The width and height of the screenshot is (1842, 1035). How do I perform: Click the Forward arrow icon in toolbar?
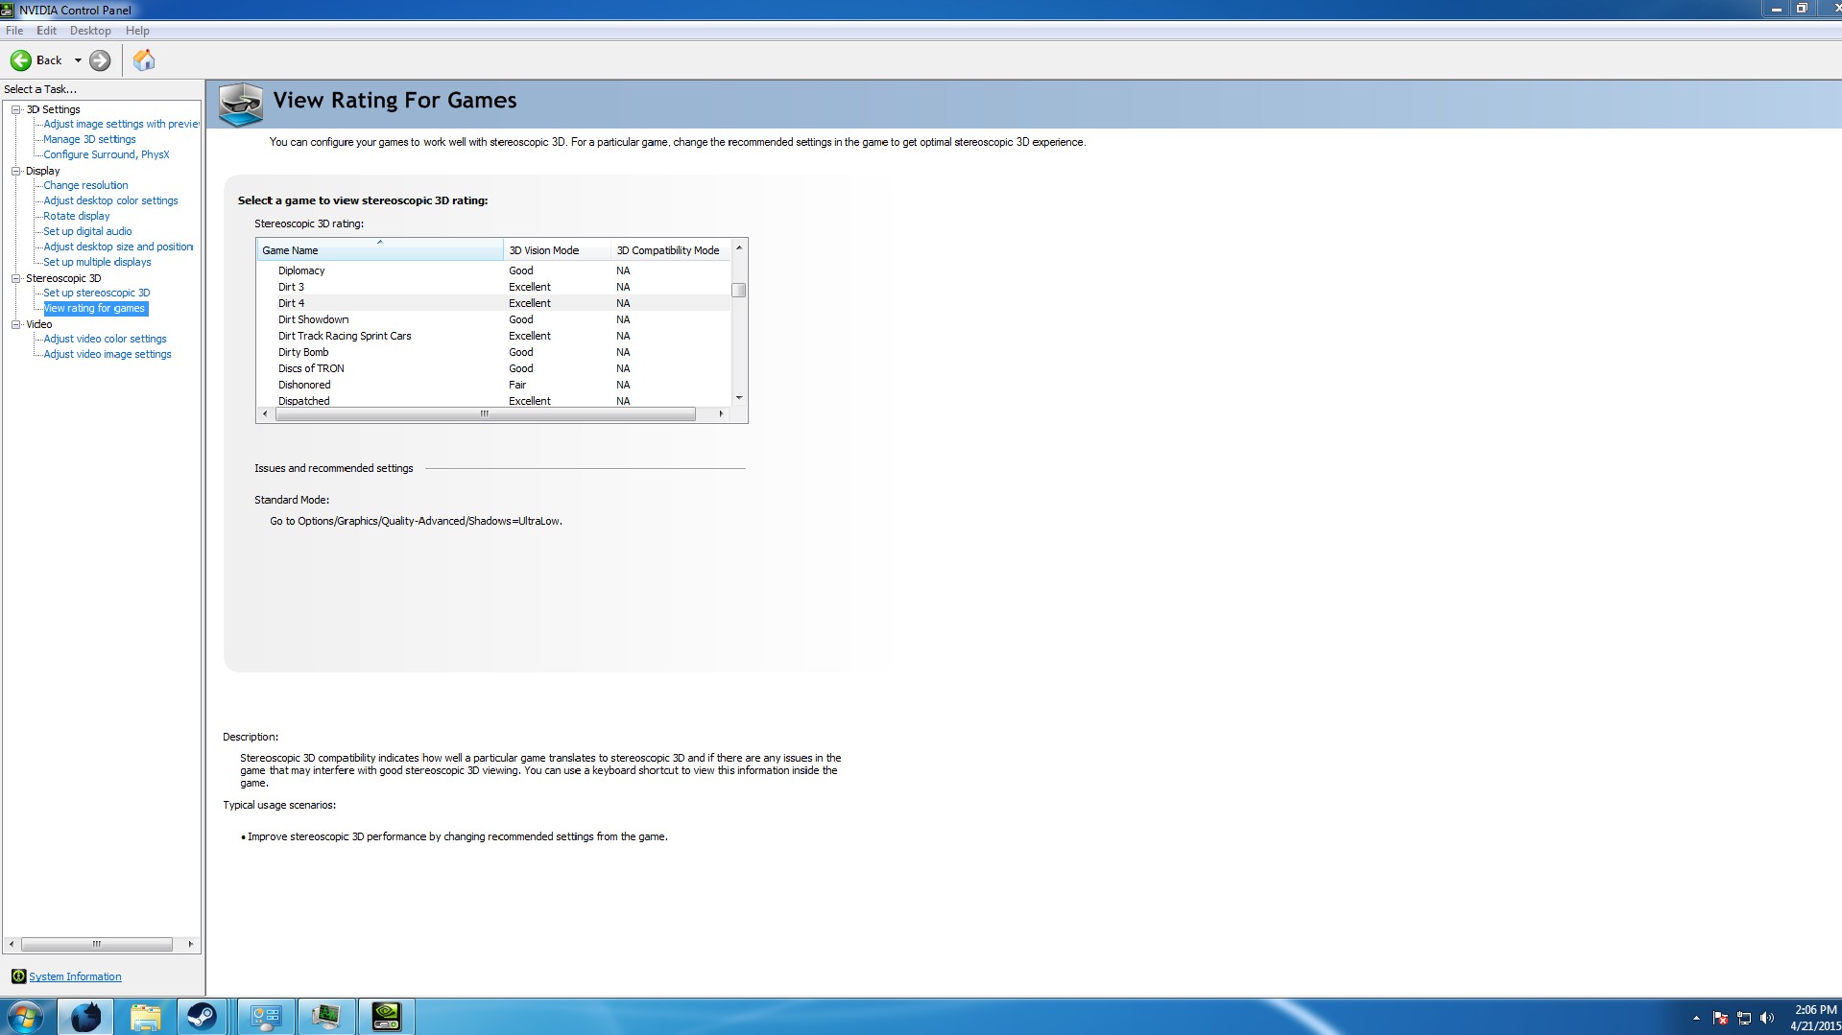pos(100,60)
